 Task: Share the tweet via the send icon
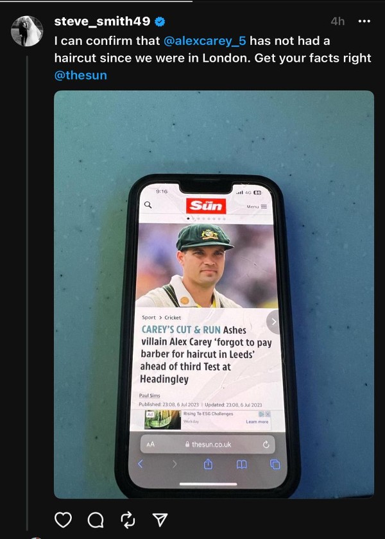(160, 520)
